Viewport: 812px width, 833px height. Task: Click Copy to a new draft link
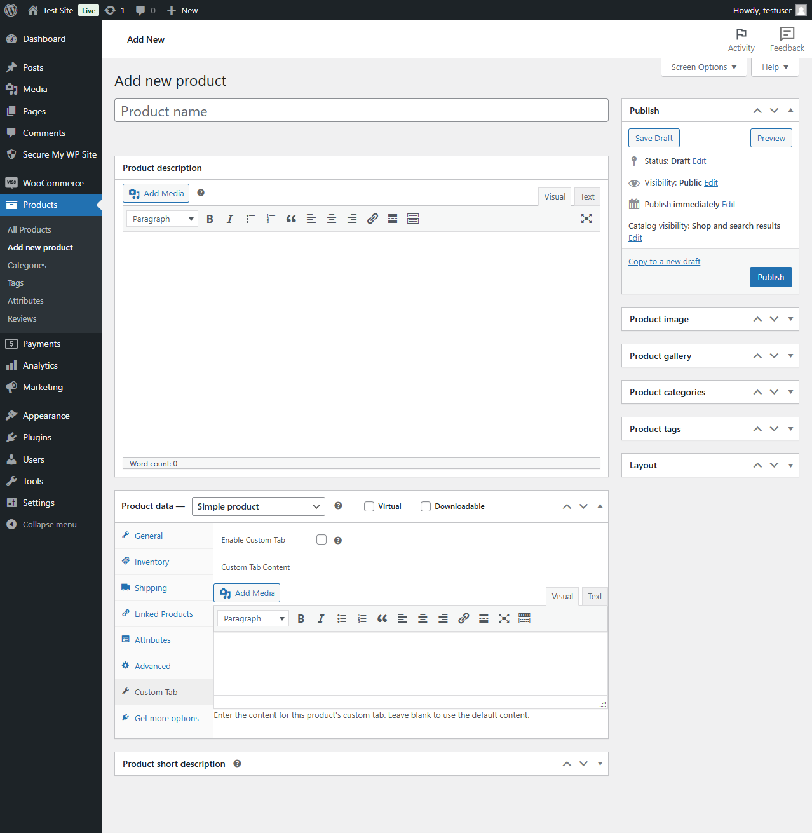[664, 261]
